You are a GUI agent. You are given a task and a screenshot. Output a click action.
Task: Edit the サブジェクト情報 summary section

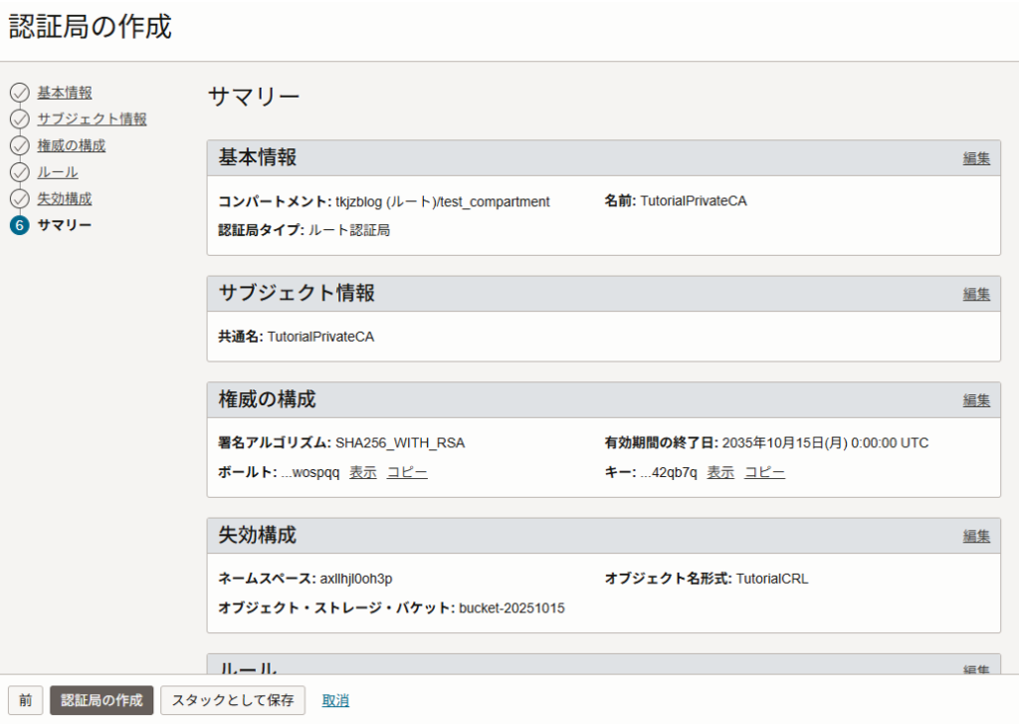[x=975, y=294]
